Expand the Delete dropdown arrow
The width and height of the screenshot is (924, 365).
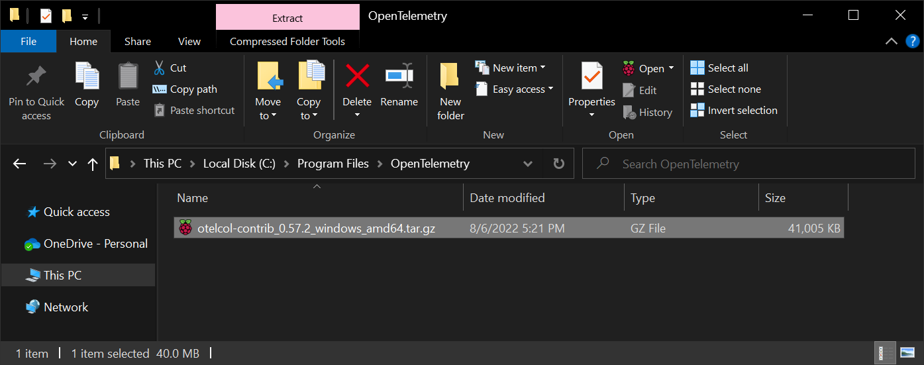(x=357, y=115)
